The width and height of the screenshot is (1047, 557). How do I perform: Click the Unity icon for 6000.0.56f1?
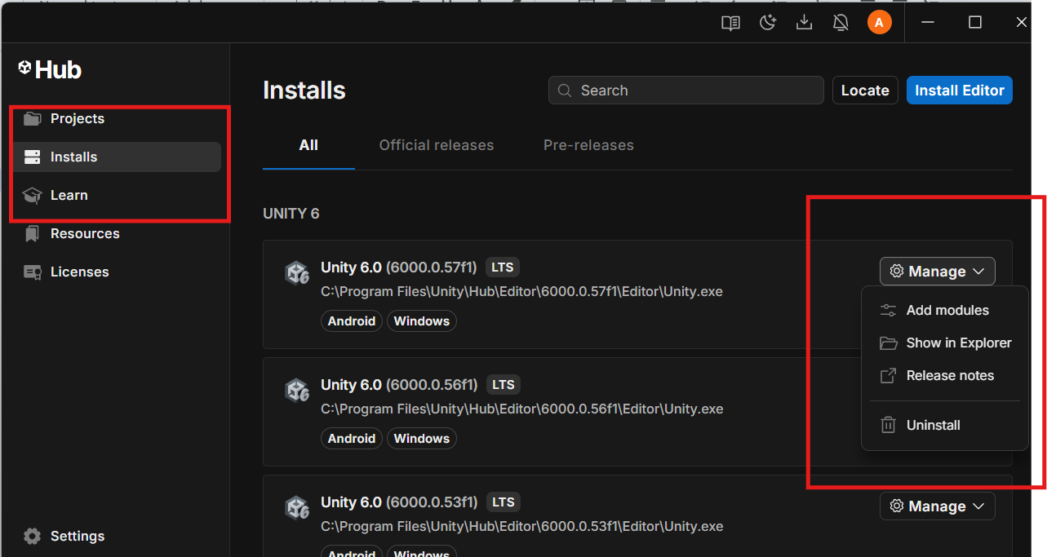(x=296, y=391)
